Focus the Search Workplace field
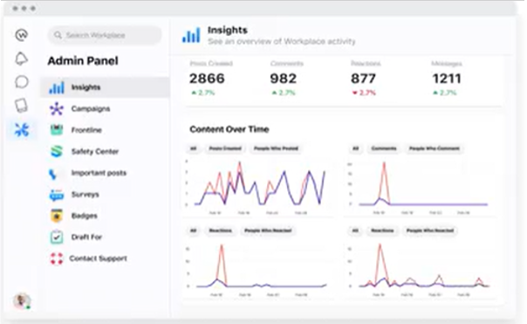527x324 pixels. coord(105,35)
